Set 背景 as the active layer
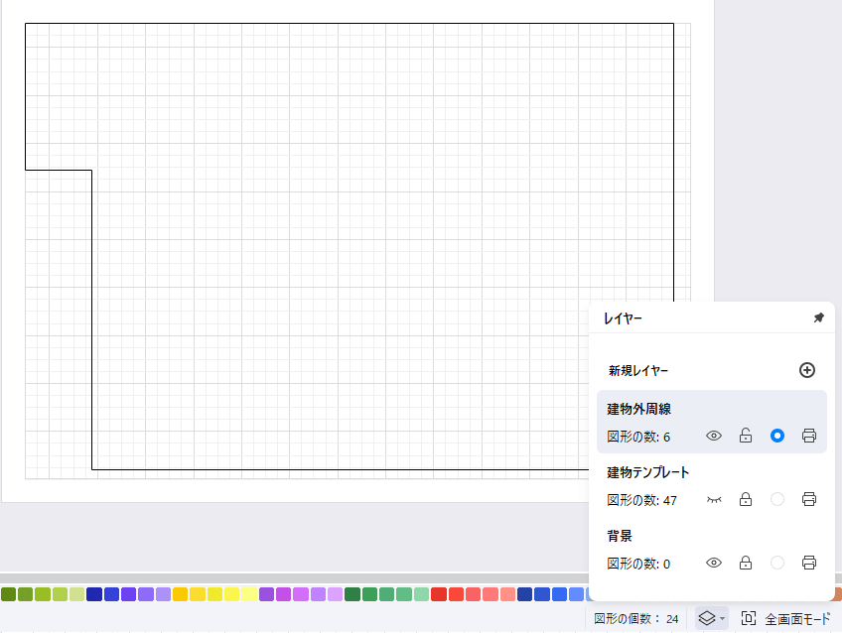Screen dimensions: 842x633 pos(777,563)
